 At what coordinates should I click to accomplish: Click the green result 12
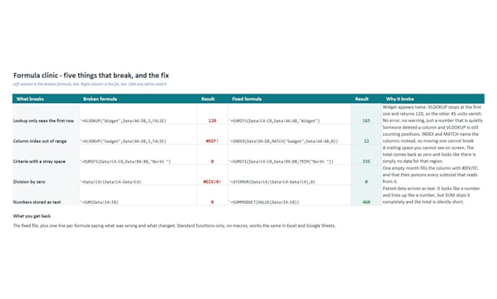(x=366, y=141)
